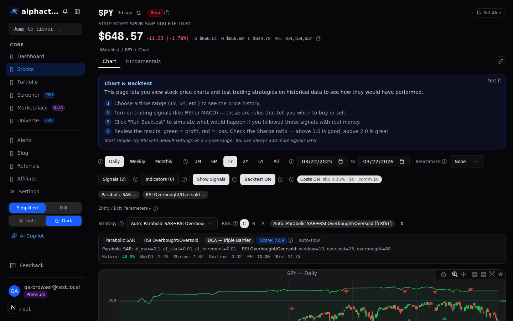This screenshot has width=513, height=321.
Task: Turn off the Backtest ON toggle
Action: click(258, 179)
